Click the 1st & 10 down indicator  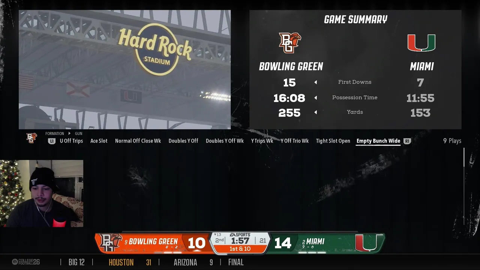(x=240, y=249)
